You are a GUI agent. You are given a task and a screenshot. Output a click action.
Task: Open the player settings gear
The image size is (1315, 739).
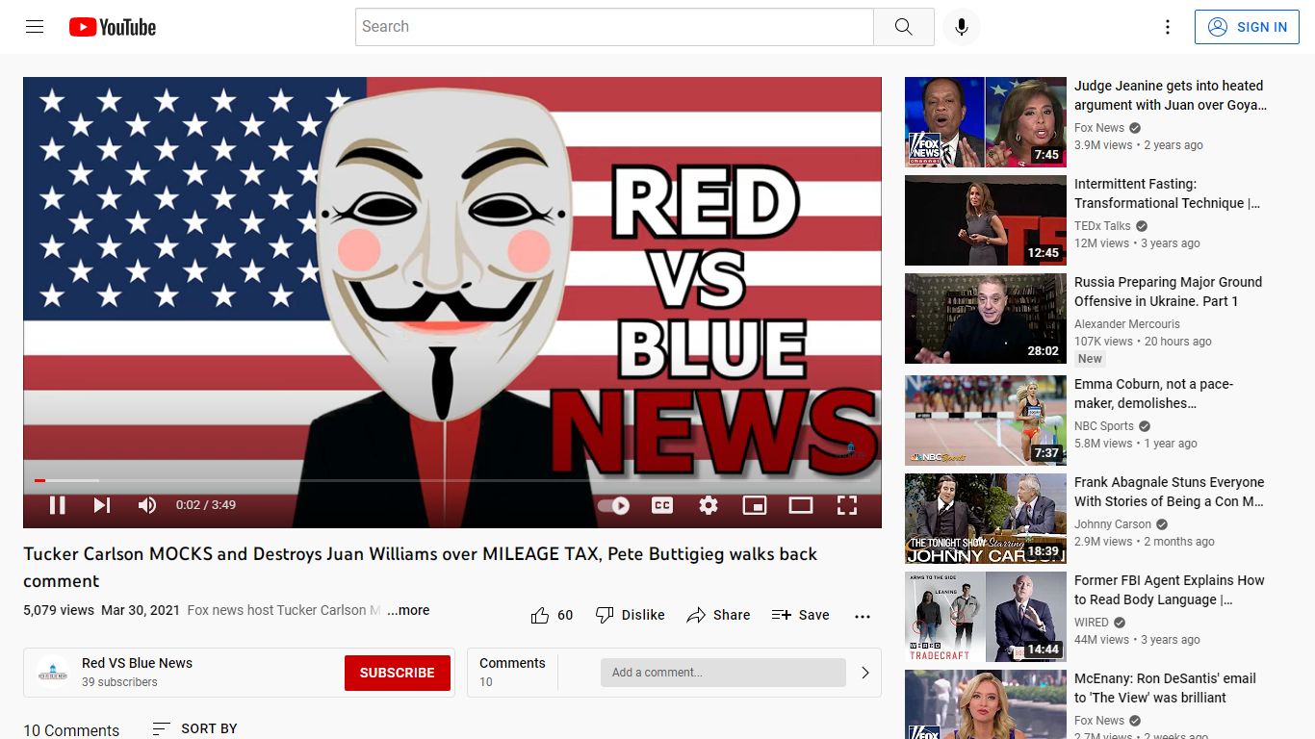(709, 505)
